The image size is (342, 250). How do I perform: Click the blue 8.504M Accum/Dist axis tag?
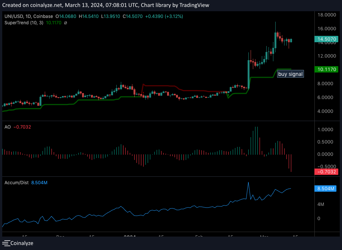pyautogui.click(x=326, y=189)
